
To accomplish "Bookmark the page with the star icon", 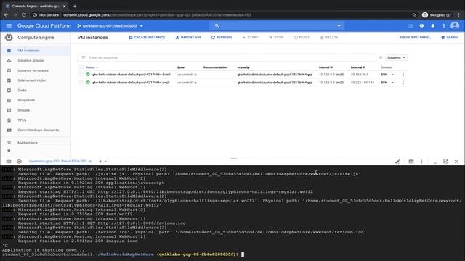I will point(413,14).
